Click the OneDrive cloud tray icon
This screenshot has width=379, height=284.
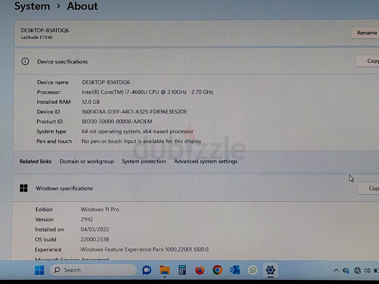(346, 271)
